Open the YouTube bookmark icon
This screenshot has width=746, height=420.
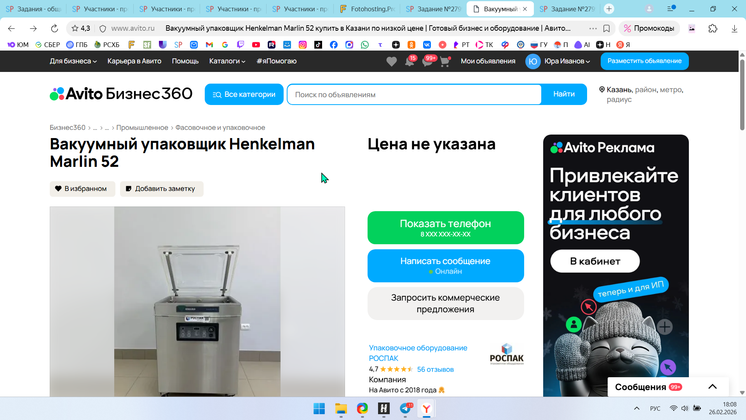coord(256,45)
